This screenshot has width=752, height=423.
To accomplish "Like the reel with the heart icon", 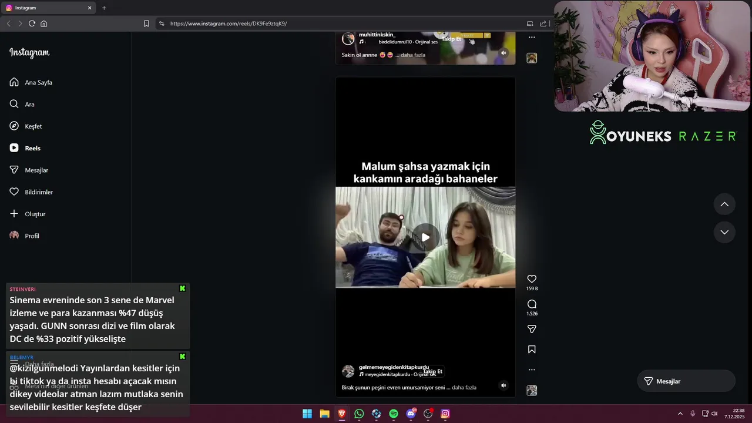I will [532, 279].
